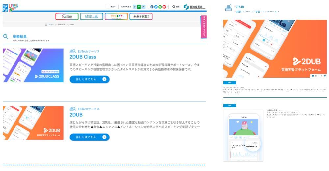This screenshot has height=171, width=329.
Task: Open the 2DUB Class result title
Action: pyautogui.click(x=83, y=57)
